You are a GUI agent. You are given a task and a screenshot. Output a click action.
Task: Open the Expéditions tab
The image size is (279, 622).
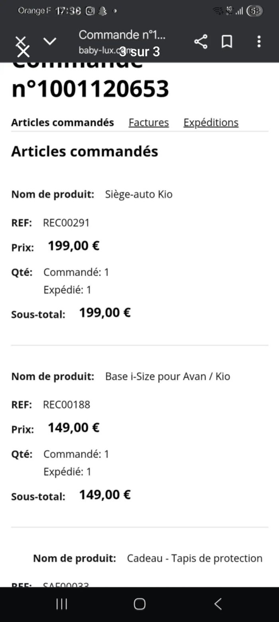(211, 122)
